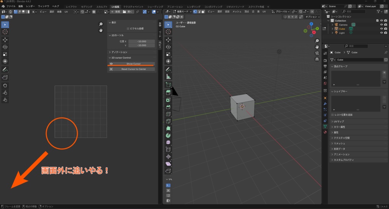Select the Transform tool in the UV editor toolbar

(5, 61)
